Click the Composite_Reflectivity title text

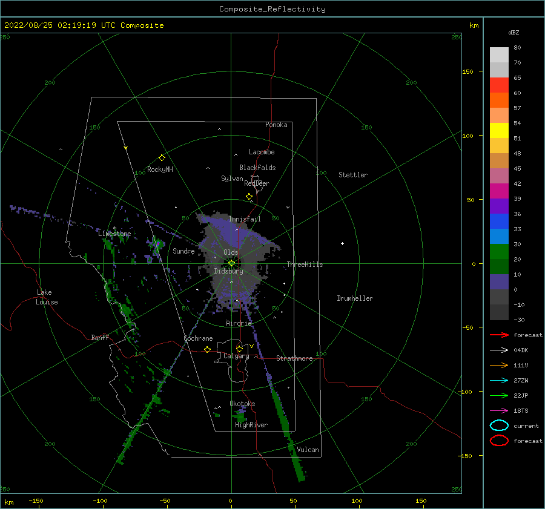pyautogui.click(x=272, y=9)
